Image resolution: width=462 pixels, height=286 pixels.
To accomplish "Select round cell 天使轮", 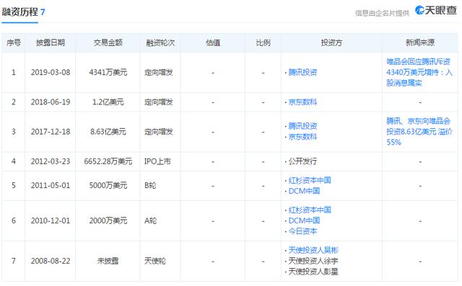I will (x=155, y=261).
